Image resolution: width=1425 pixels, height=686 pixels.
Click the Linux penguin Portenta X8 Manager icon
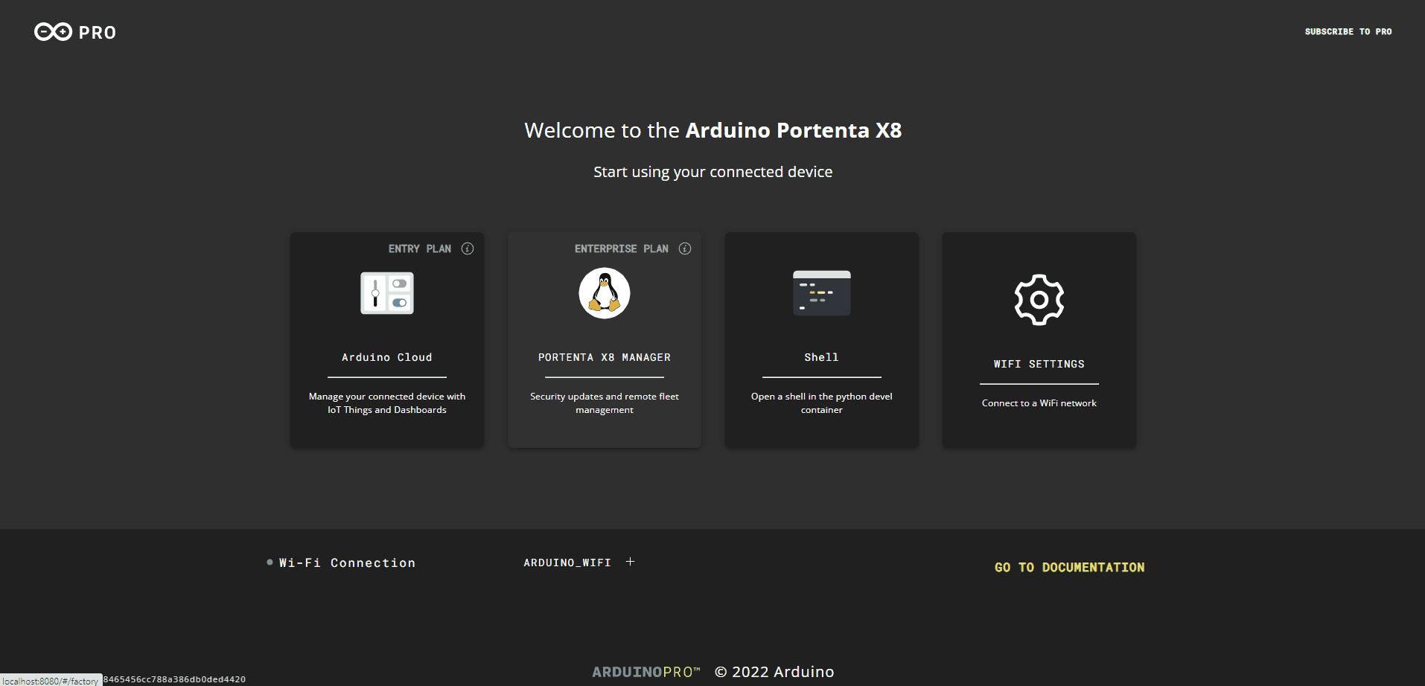click(604, 293)
